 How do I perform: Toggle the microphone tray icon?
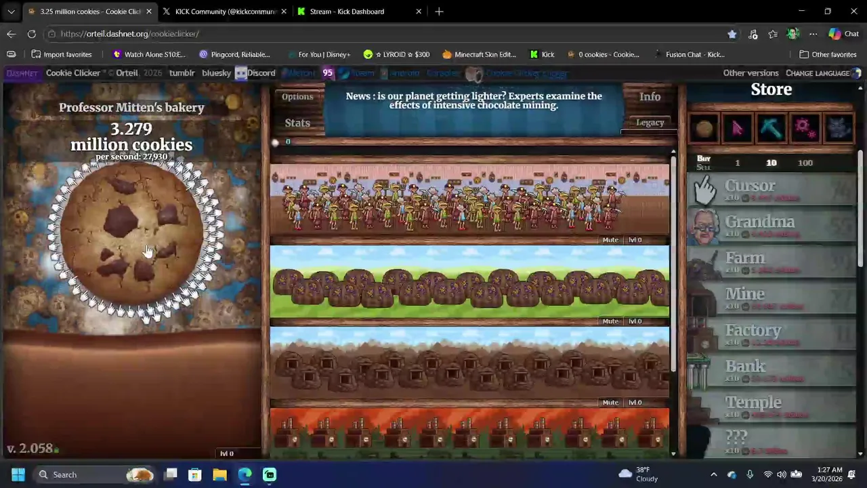[750, 474]
